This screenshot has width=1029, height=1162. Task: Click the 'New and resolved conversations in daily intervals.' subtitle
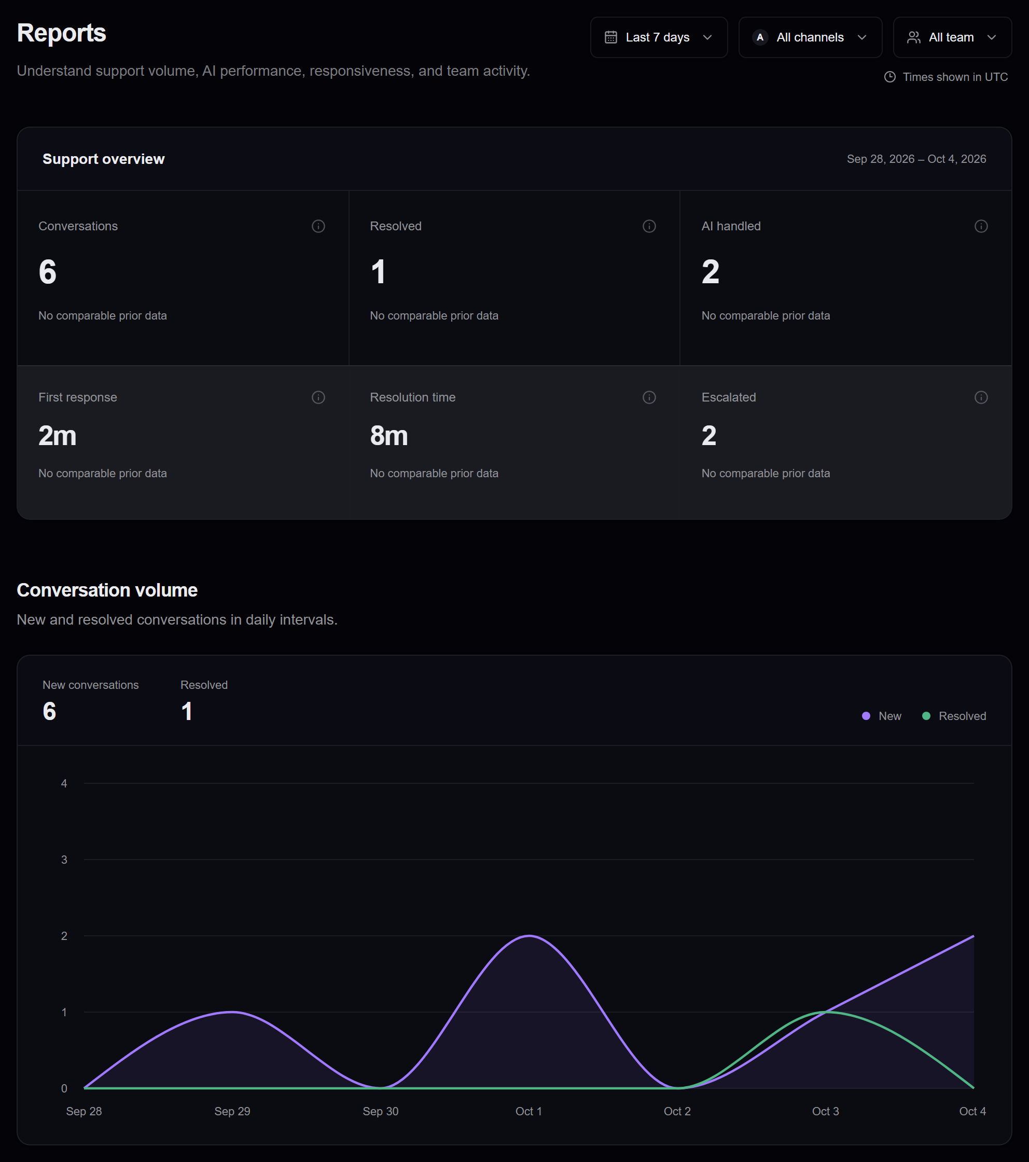177,620
